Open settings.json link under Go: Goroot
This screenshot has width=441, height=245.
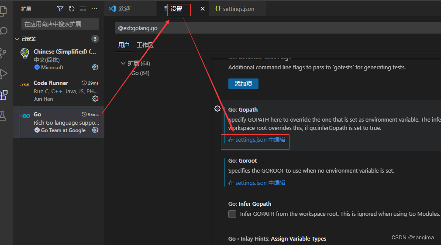[x=257, y=183]
